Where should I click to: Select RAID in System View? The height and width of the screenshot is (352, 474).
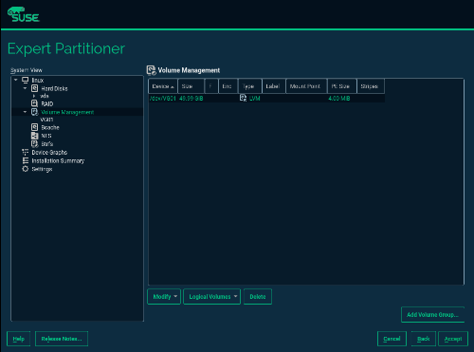pyautogui.click(x=47, y=103)
